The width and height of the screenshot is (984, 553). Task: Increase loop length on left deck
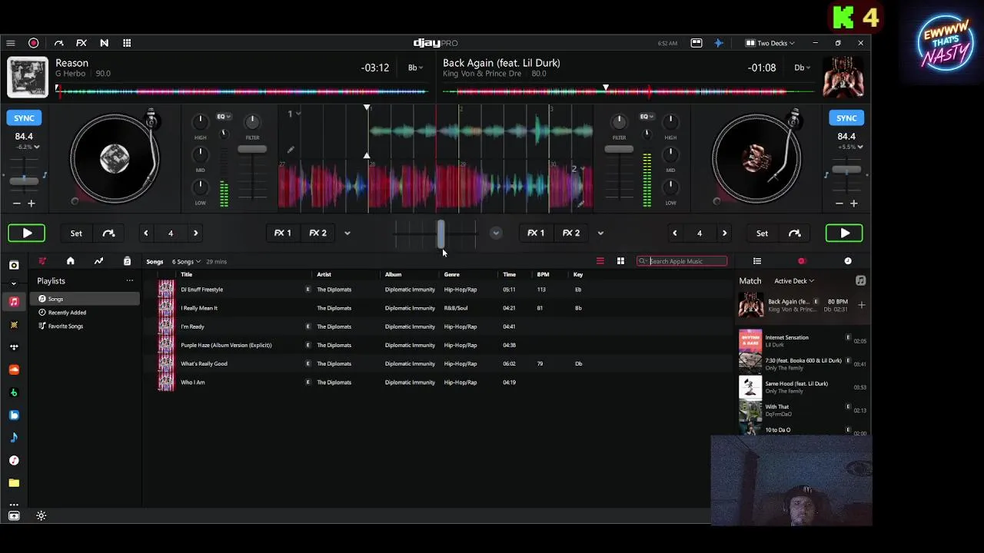(195, 233)
